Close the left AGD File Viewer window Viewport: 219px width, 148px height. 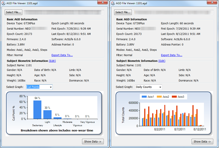point(103,2)
